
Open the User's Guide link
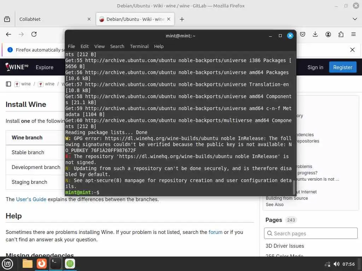coord(31,199)
